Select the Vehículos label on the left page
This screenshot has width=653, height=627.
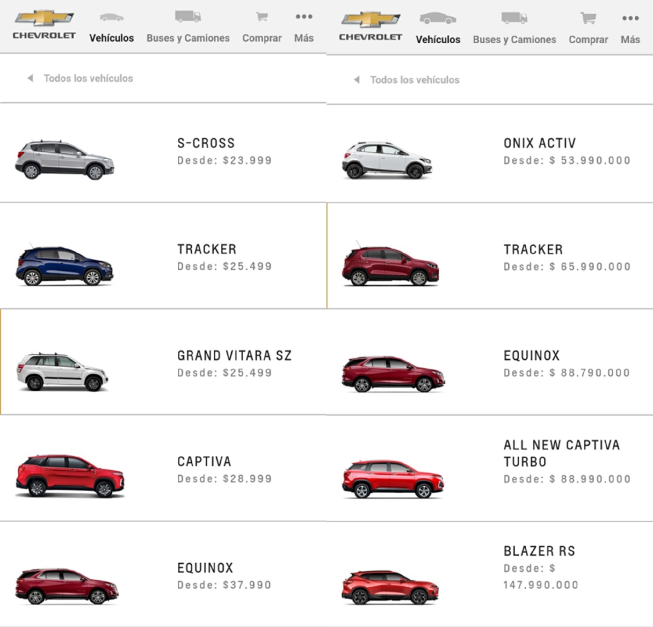tap(111, 38)
